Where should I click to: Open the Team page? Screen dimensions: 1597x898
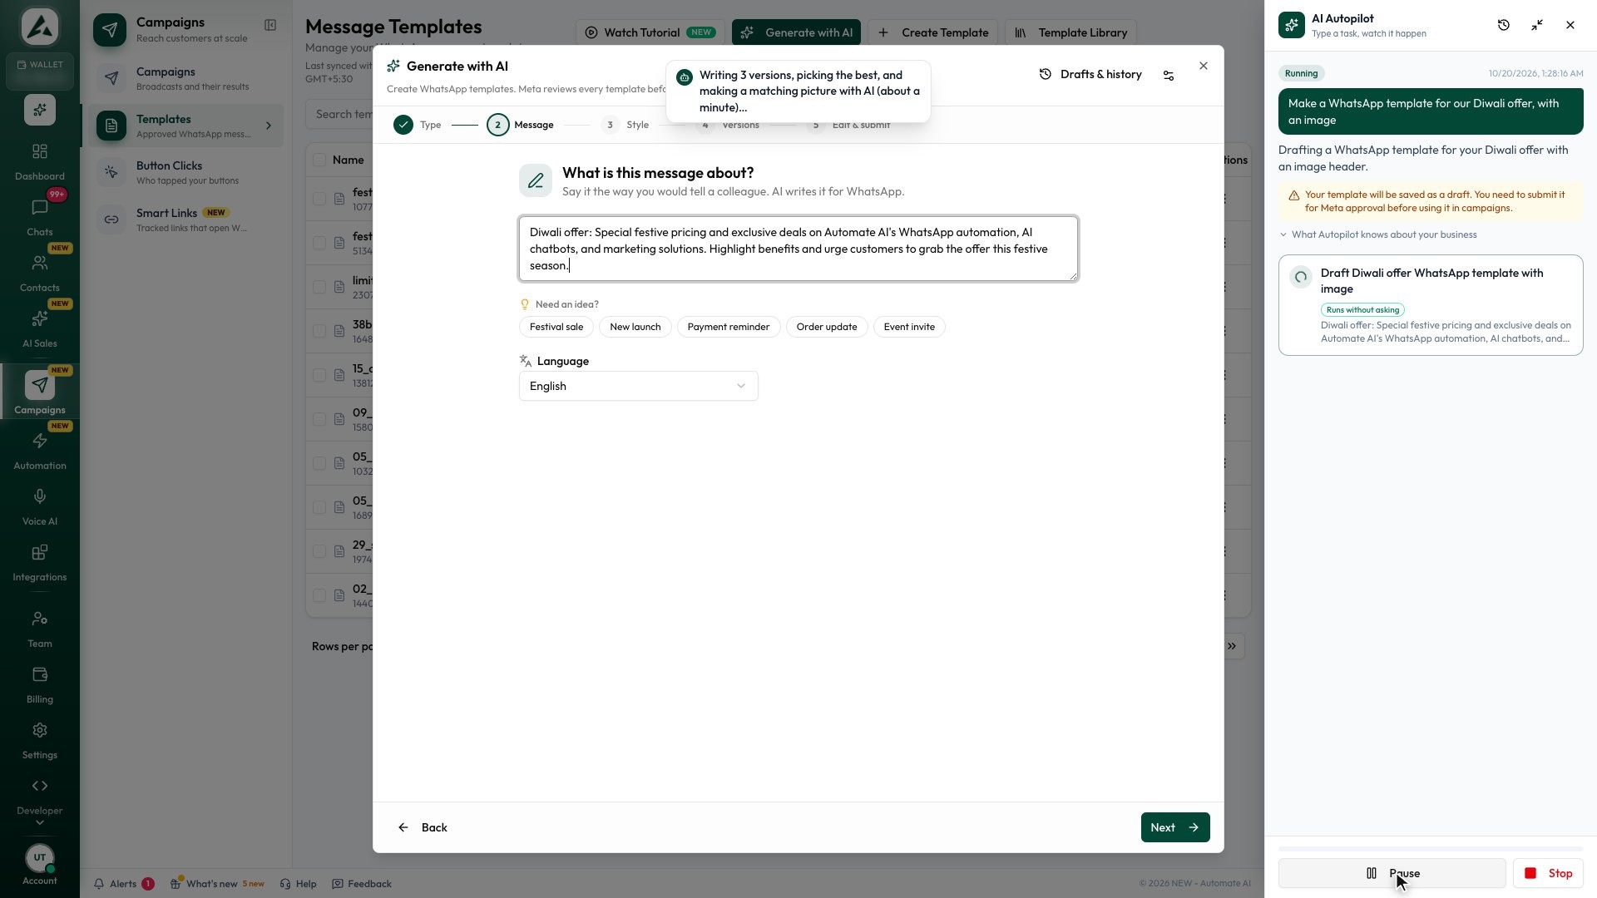pyautogui.click(x=39, y=629)
